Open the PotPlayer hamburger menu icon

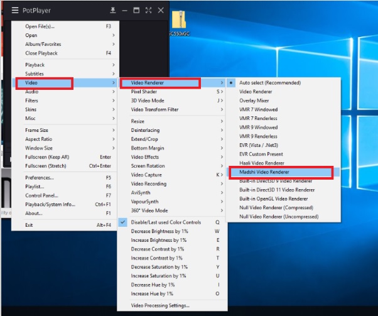coord(15,10)
